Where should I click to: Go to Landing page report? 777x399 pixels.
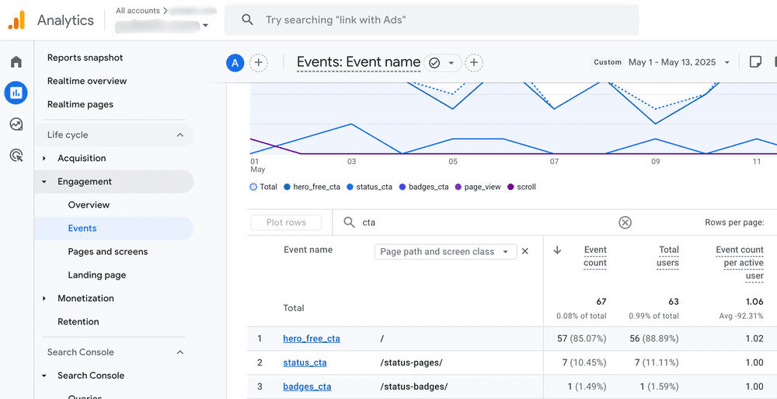click(x=96, y=275)
